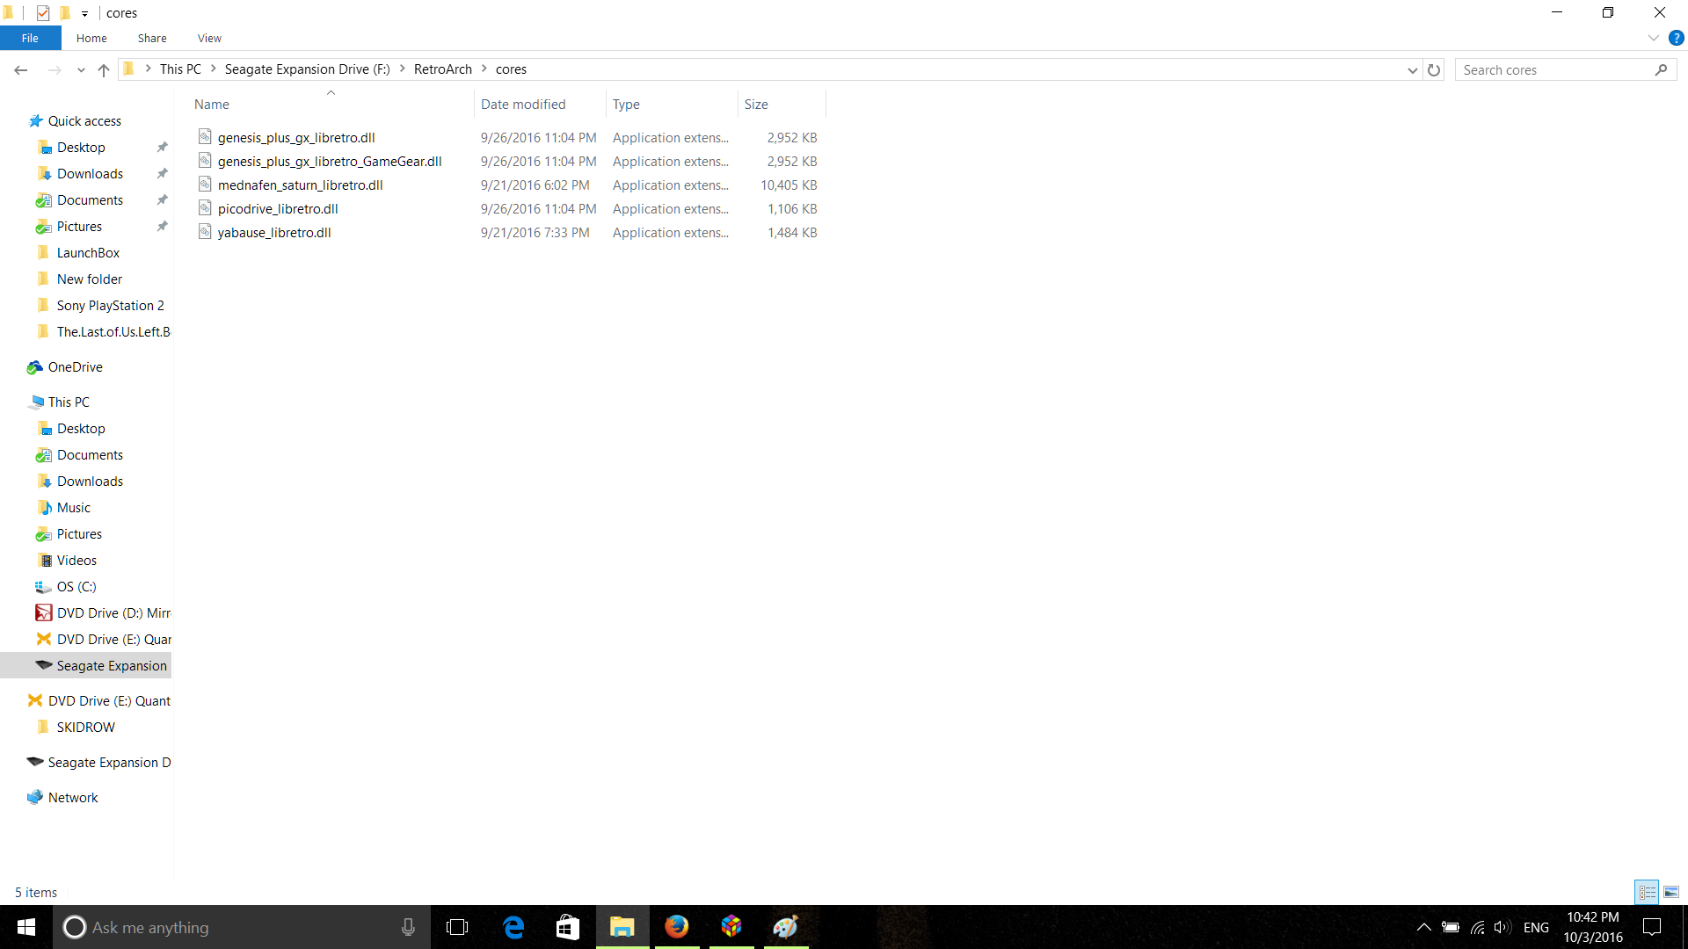Sort files by Type column
This screenshot has height=949, width=1688.
pyautogui.click(x=673, y=104)
